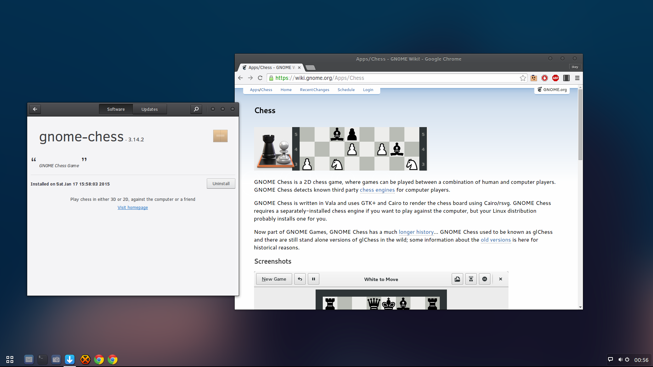
Task: Click the power icon in tray
Action: pyautogui.click(x=627, y=360)
